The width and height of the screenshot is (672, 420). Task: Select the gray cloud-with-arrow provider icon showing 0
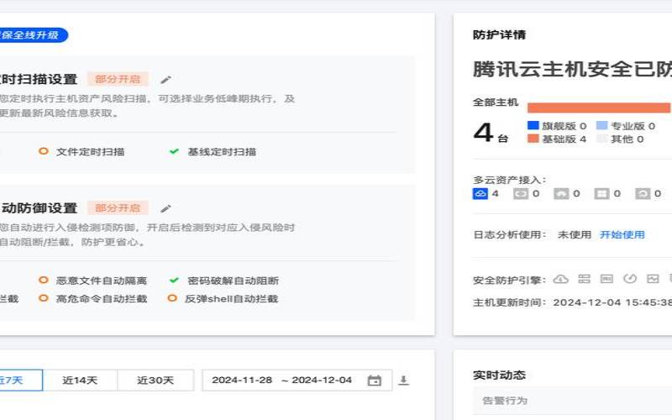click(x=643, y=194)
